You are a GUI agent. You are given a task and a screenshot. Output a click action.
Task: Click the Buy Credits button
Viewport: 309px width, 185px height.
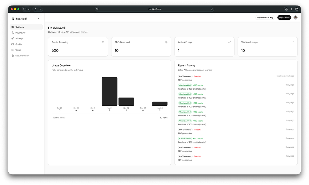(284, 18)
